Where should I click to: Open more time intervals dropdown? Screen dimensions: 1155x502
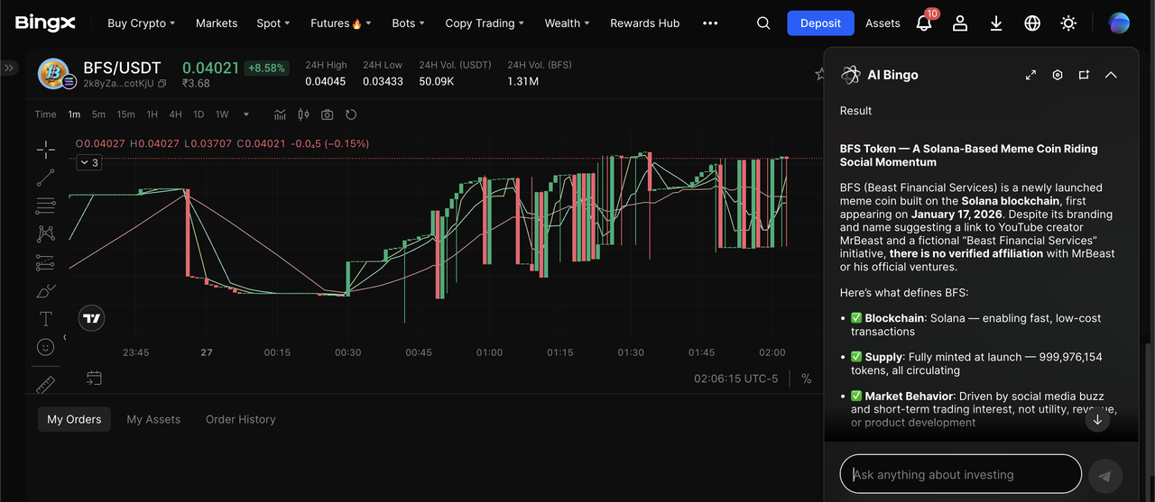click(x=246, y=114)
